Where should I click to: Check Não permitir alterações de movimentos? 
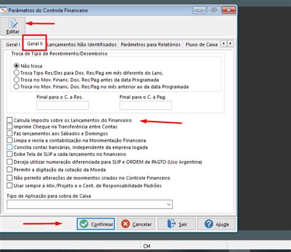10,178
